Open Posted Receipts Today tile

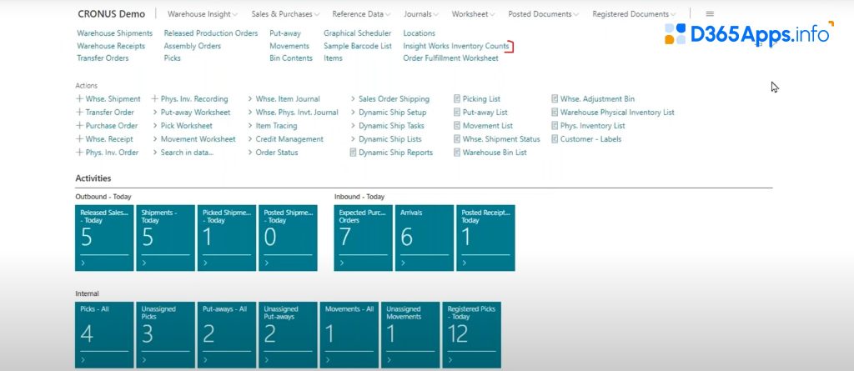point(486,238)
